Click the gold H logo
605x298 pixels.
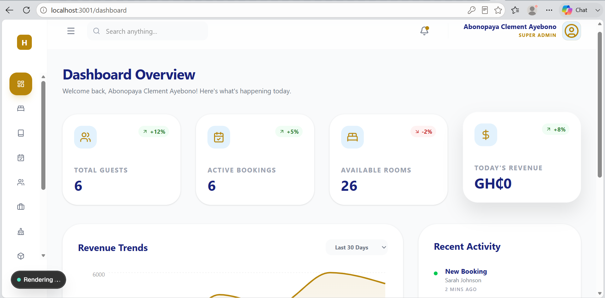pyautogui.click(x=24, y=42)
